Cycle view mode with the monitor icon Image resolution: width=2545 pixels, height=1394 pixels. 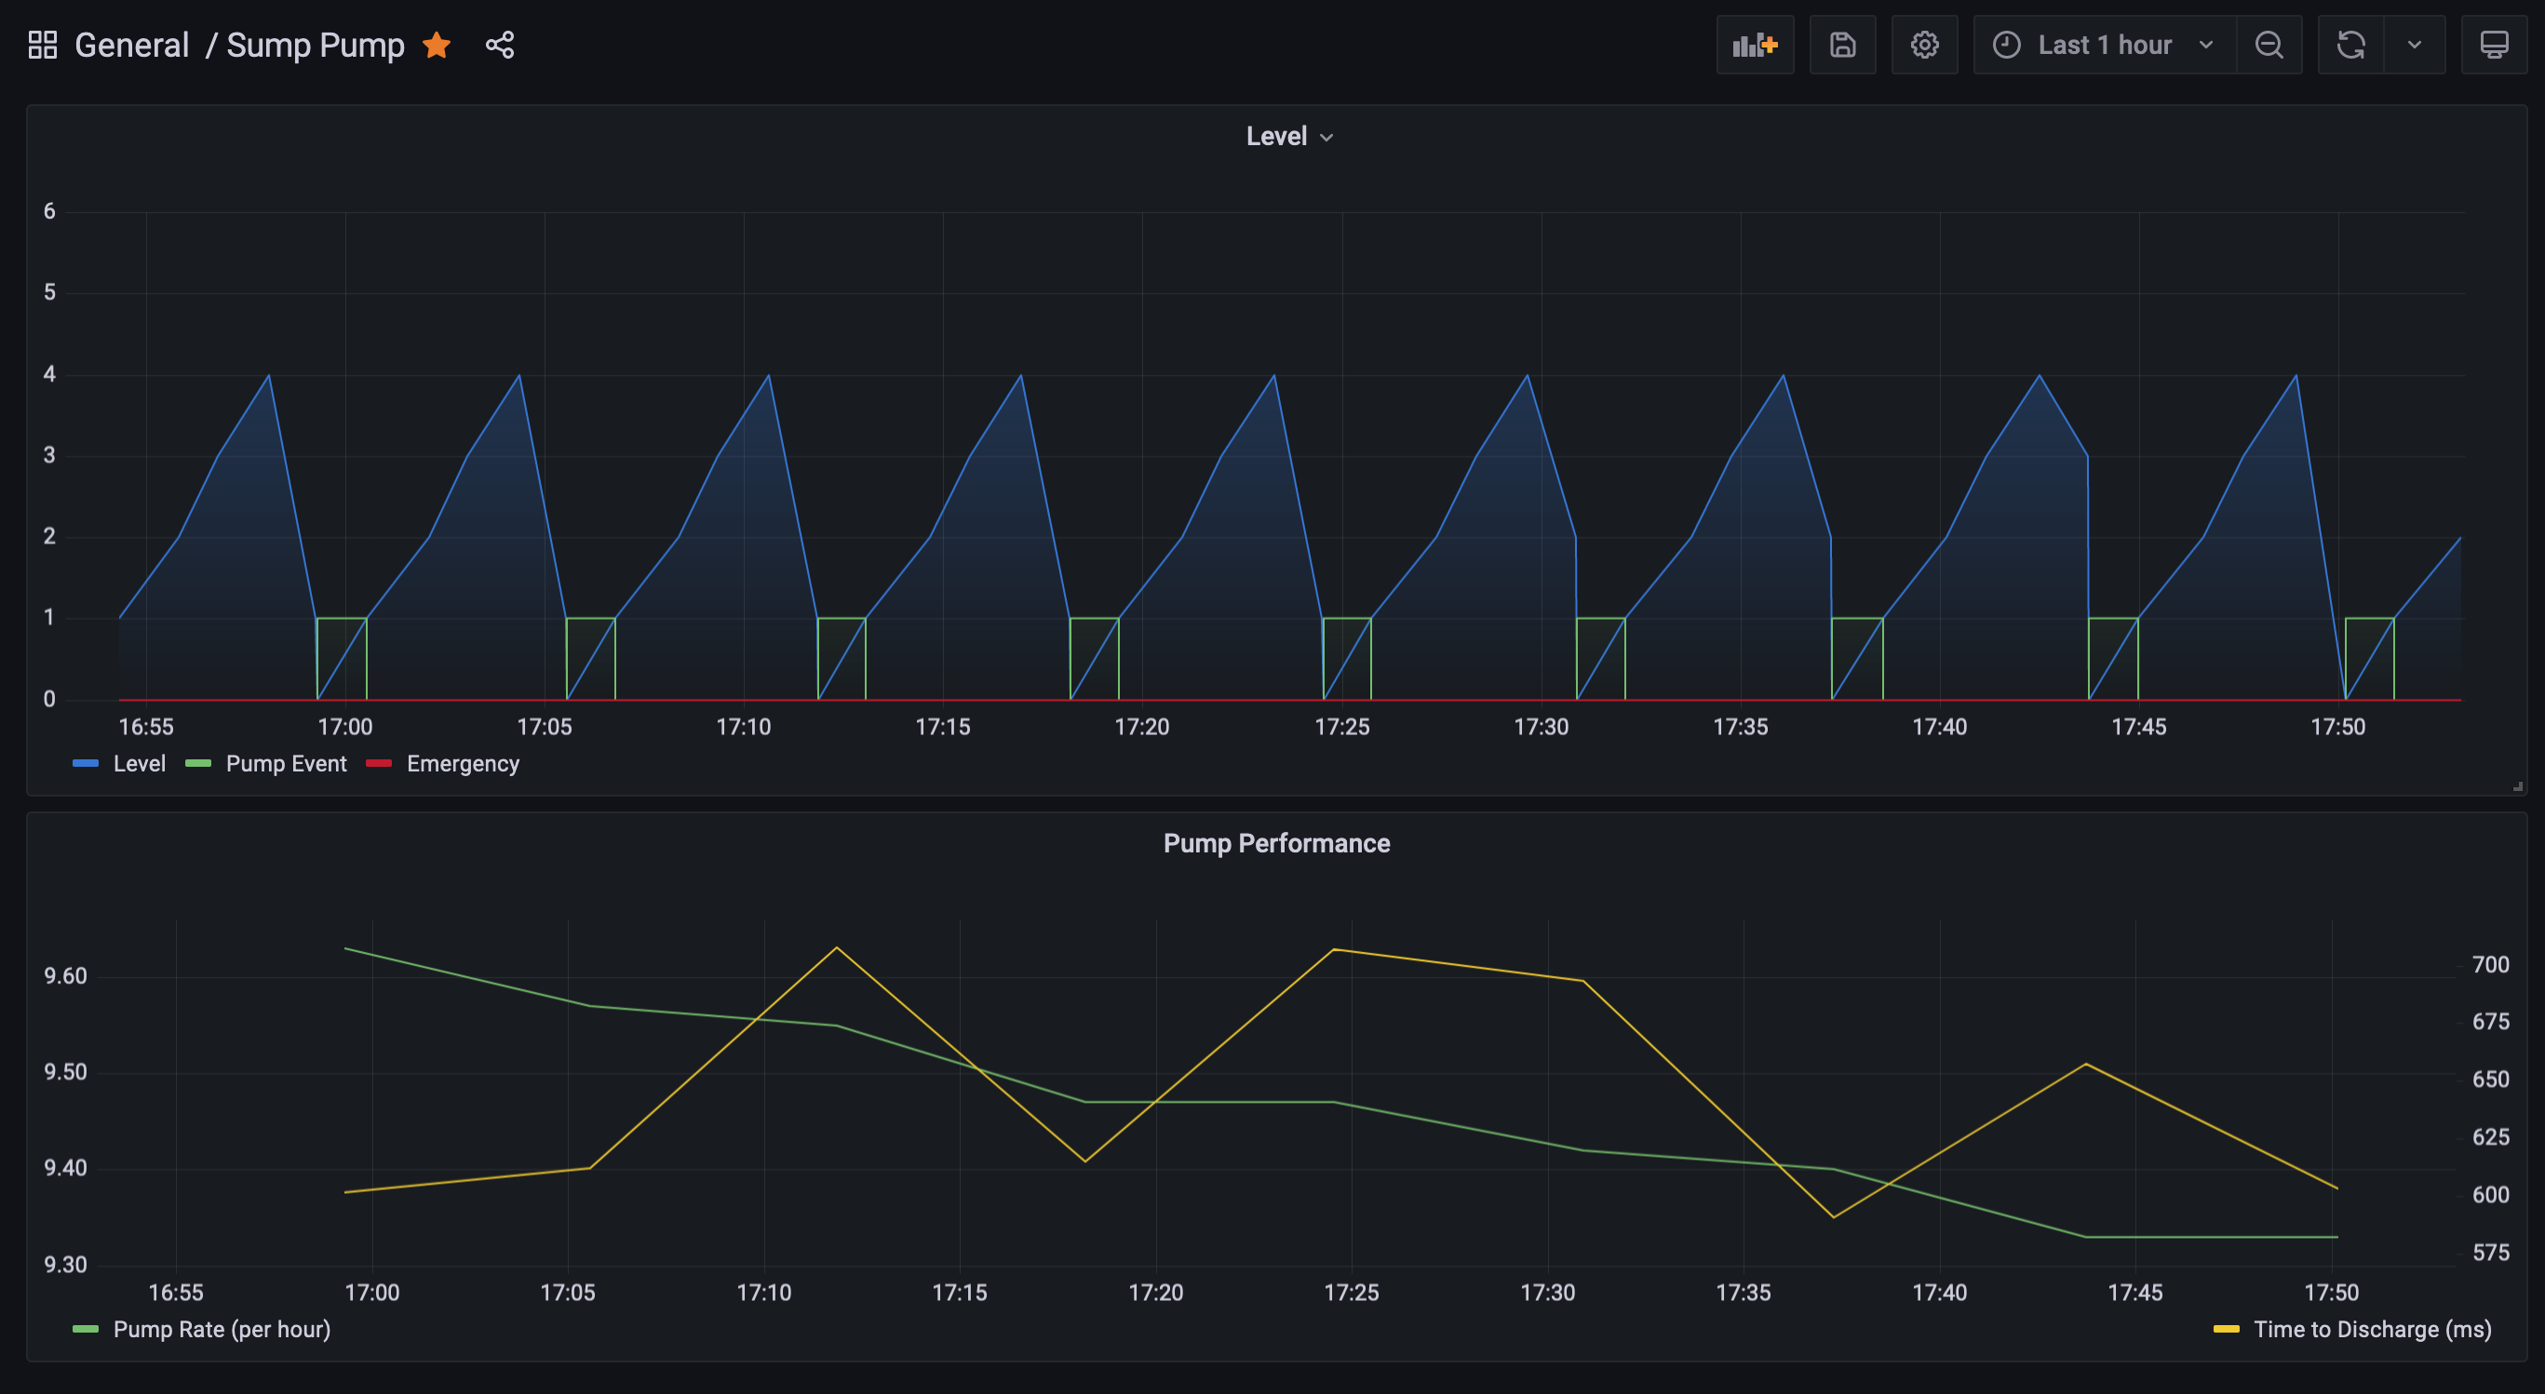(x=2494, y=45)
